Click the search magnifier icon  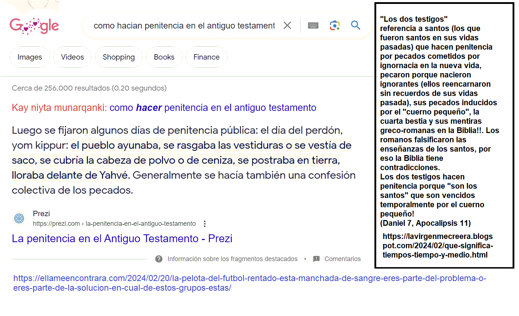tap(356, 25)
